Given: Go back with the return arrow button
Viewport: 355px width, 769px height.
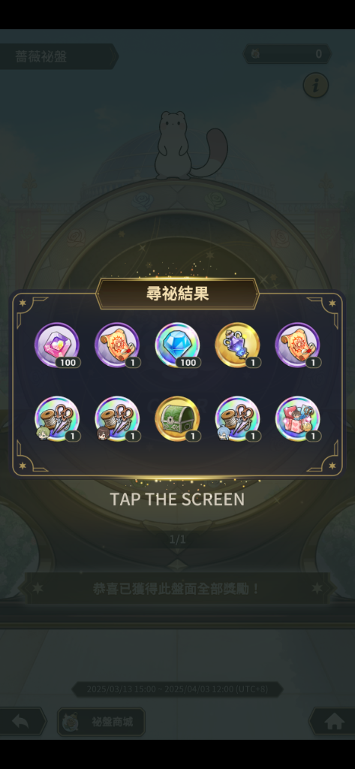Looking at the screenshot, I should 21,722.
